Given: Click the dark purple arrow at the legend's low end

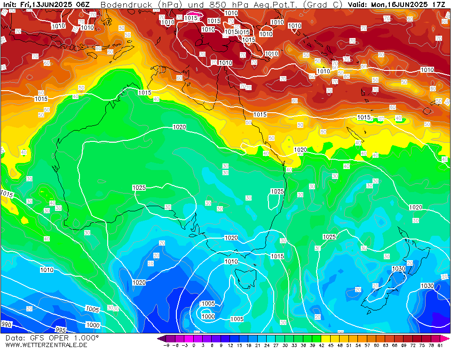Looking at the screenshot, I should (x=162, y=338).
